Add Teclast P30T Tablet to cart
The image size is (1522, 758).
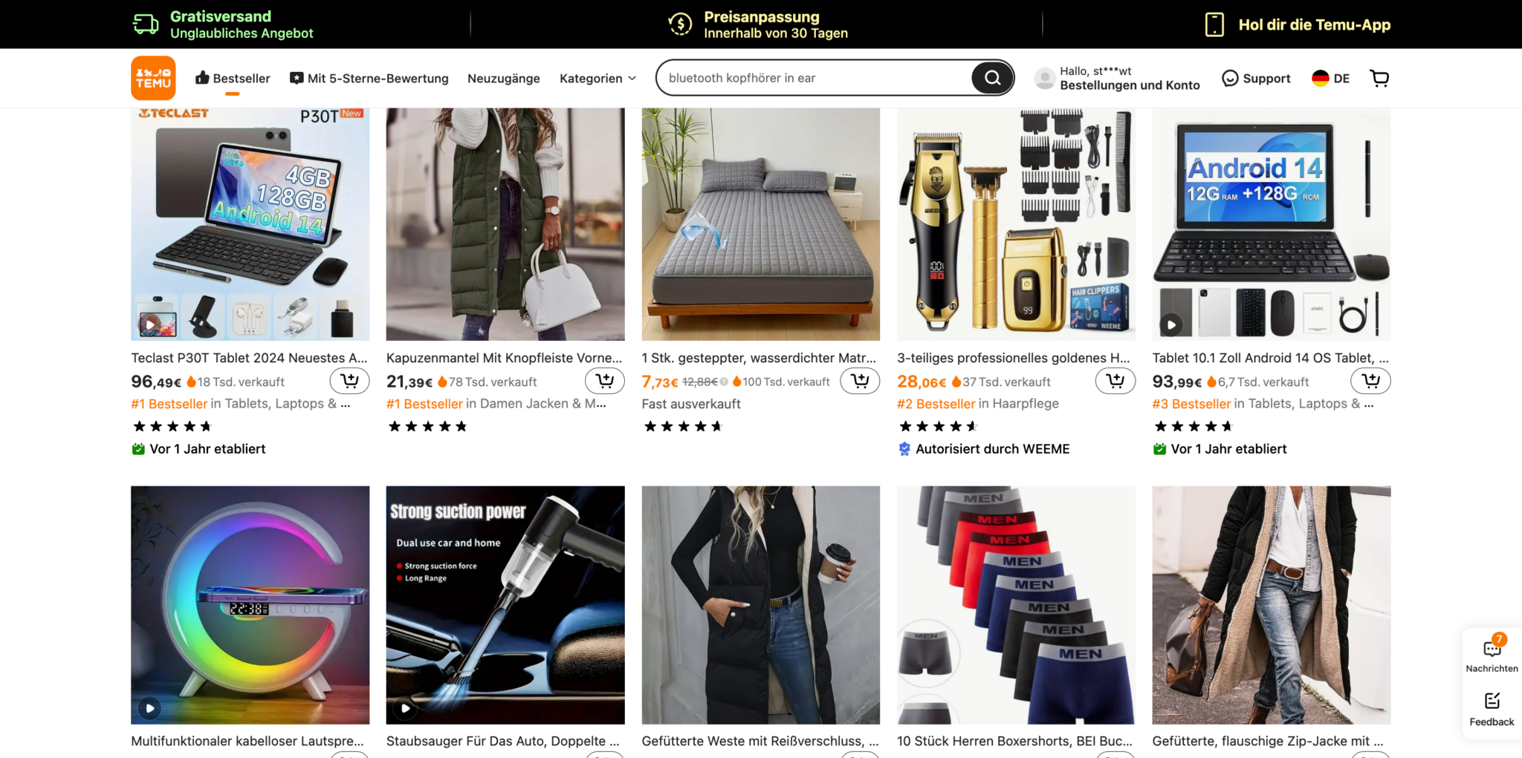(x=349, y=381)
